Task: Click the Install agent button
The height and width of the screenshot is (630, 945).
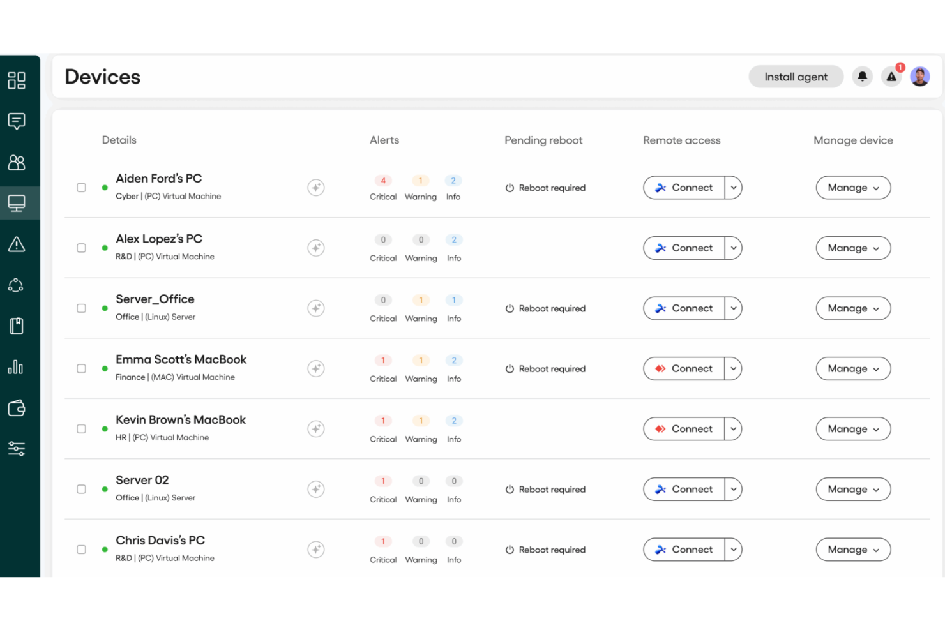Action: pyautogui.click(x=796, y=76)
